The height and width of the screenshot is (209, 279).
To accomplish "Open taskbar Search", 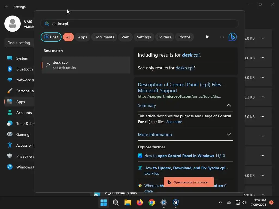I will click(116, 202).
